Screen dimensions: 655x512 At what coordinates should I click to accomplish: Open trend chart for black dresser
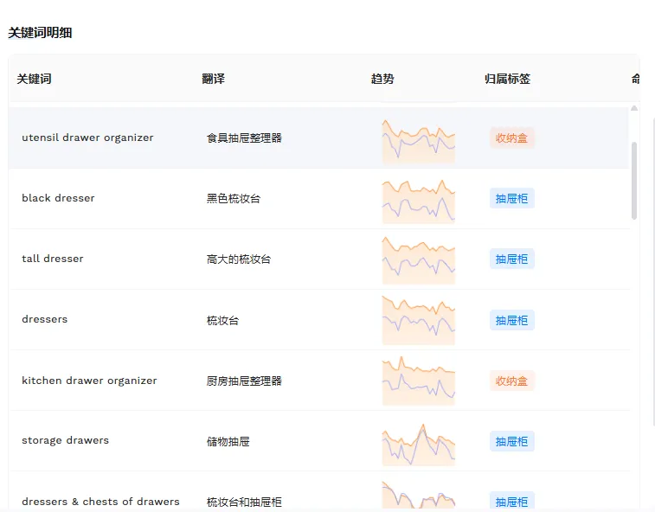(x=418, y=202)
